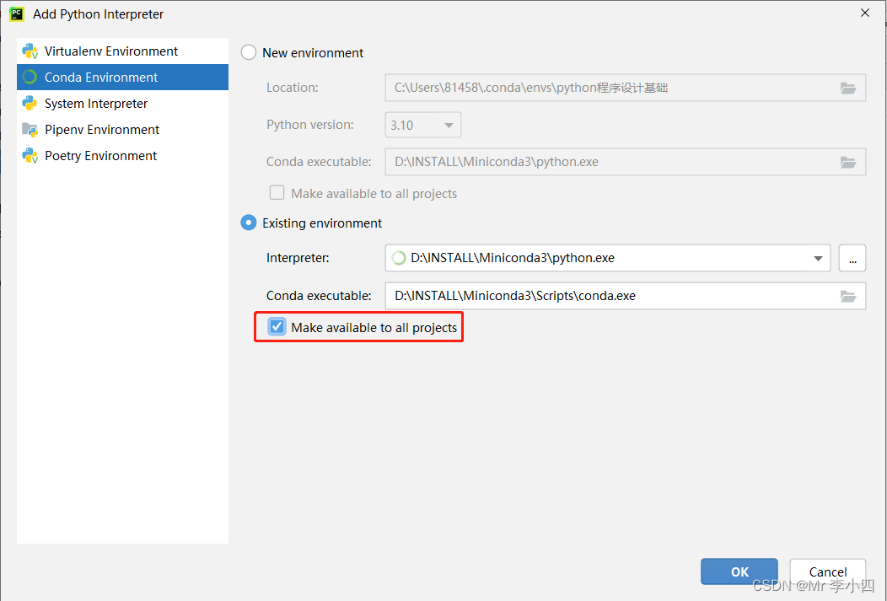Browse for Conda executable under Existing environment
The image size is (887, 601).
pos(848,296)
